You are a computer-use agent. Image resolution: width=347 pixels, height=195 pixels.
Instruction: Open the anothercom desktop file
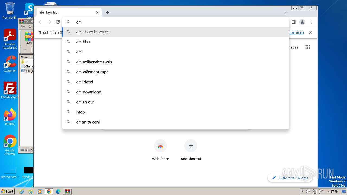coord(10,173)
